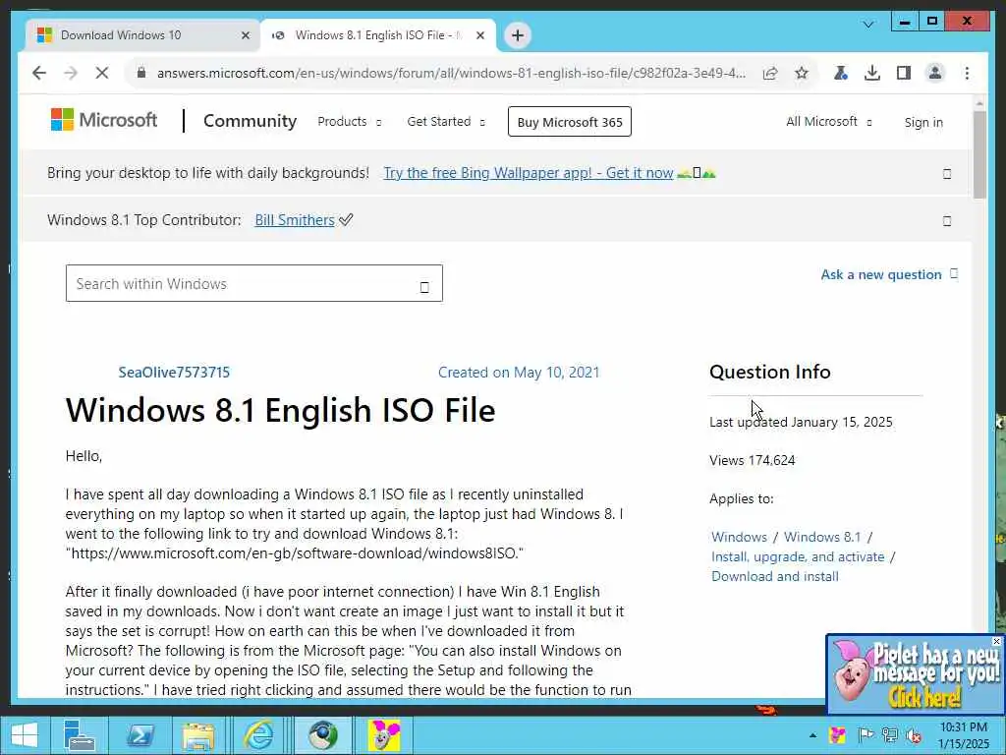Screen dimensions: 1006x755
Task: Go back to the previous page
Action: (x=39, y=73)
